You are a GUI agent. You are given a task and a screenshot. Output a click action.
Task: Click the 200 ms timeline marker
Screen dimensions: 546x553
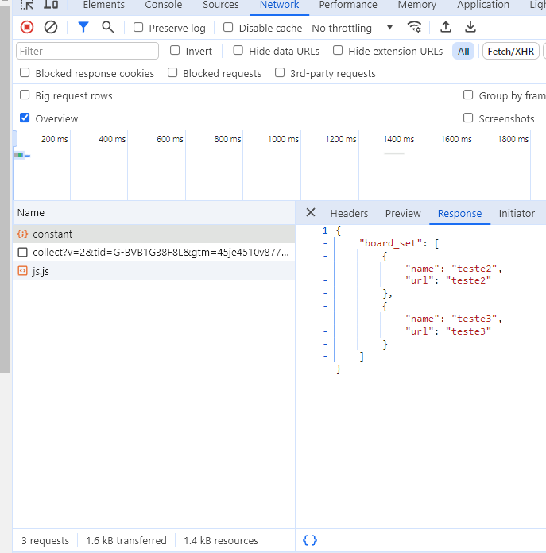click(x=54, y=139)
